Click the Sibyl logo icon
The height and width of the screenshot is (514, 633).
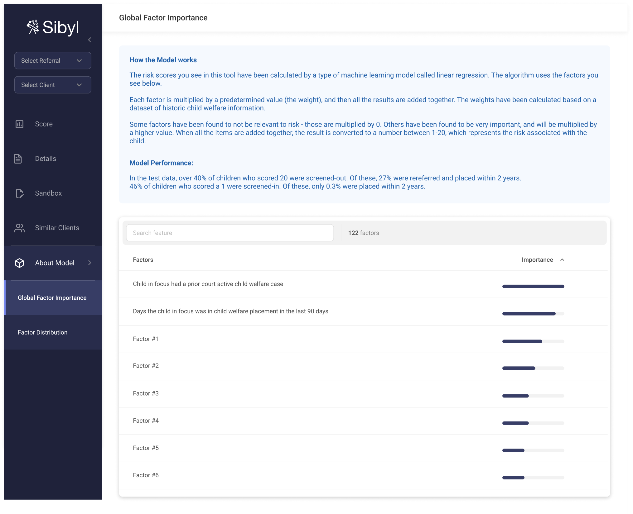click(33, 27)
